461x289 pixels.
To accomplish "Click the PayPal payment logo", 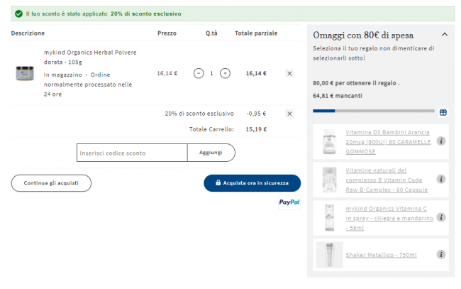I will pyautogui.click(x=289, y=202).
